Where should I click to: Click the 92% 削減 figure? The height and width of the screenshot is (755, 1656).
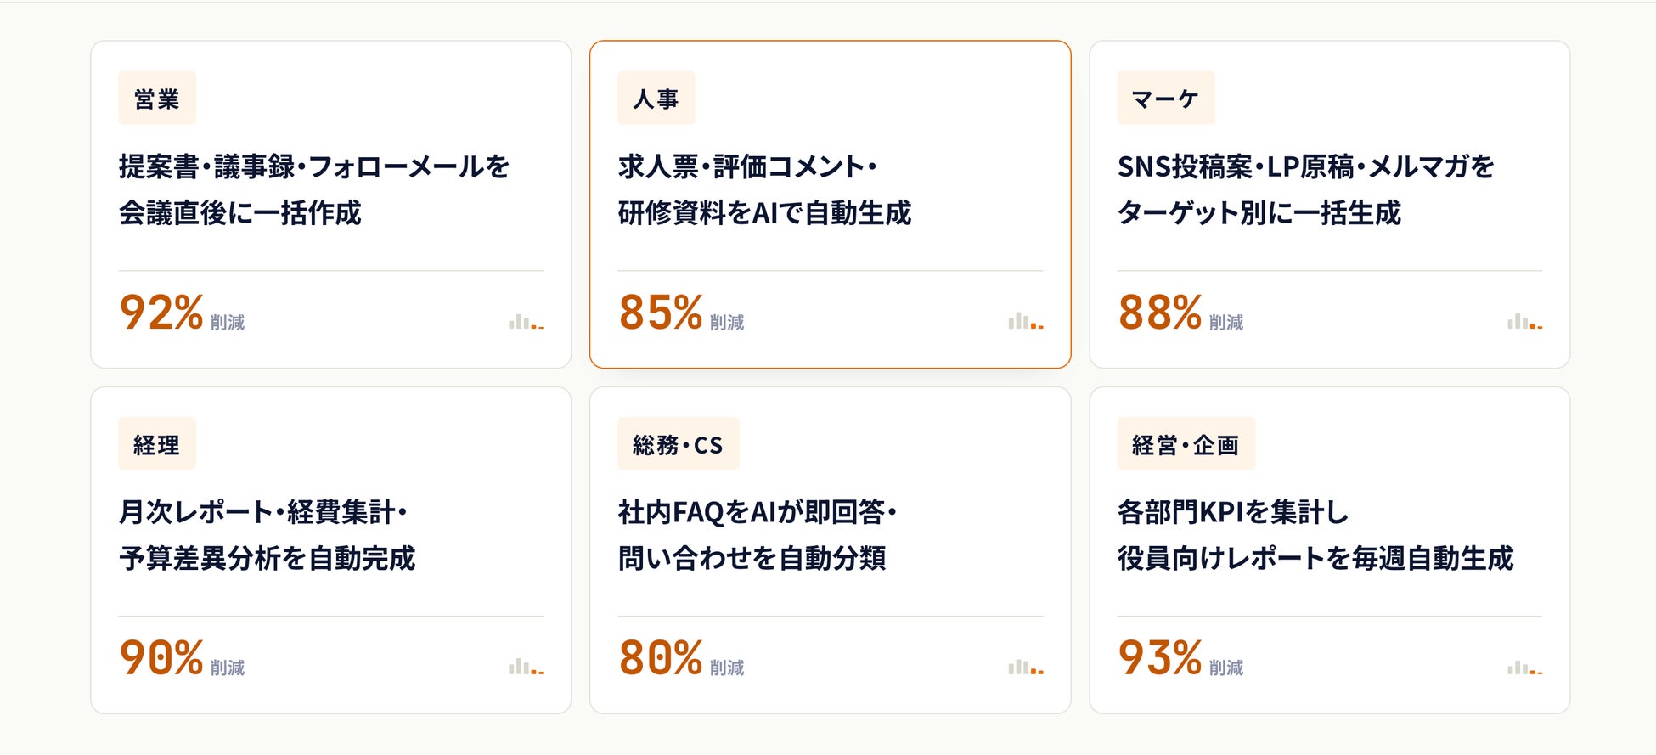point(182,312)
